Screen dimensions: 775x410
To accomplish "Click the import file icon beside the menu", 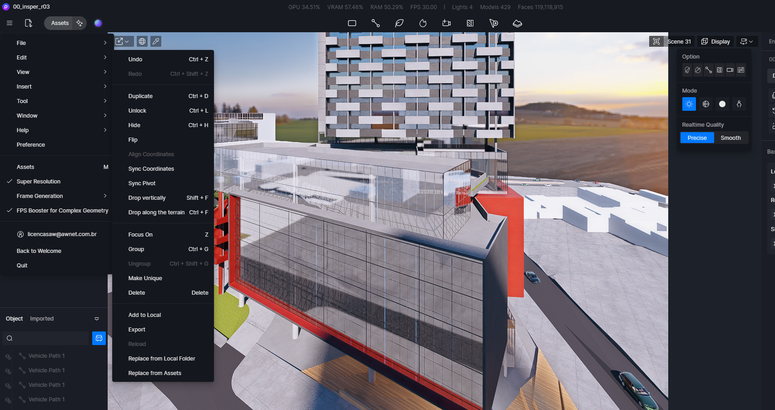I will point(28,23).
